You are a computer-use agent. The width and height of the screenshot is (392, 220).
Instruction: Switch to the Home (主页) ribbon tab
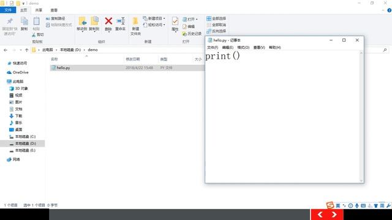(24, 10)
